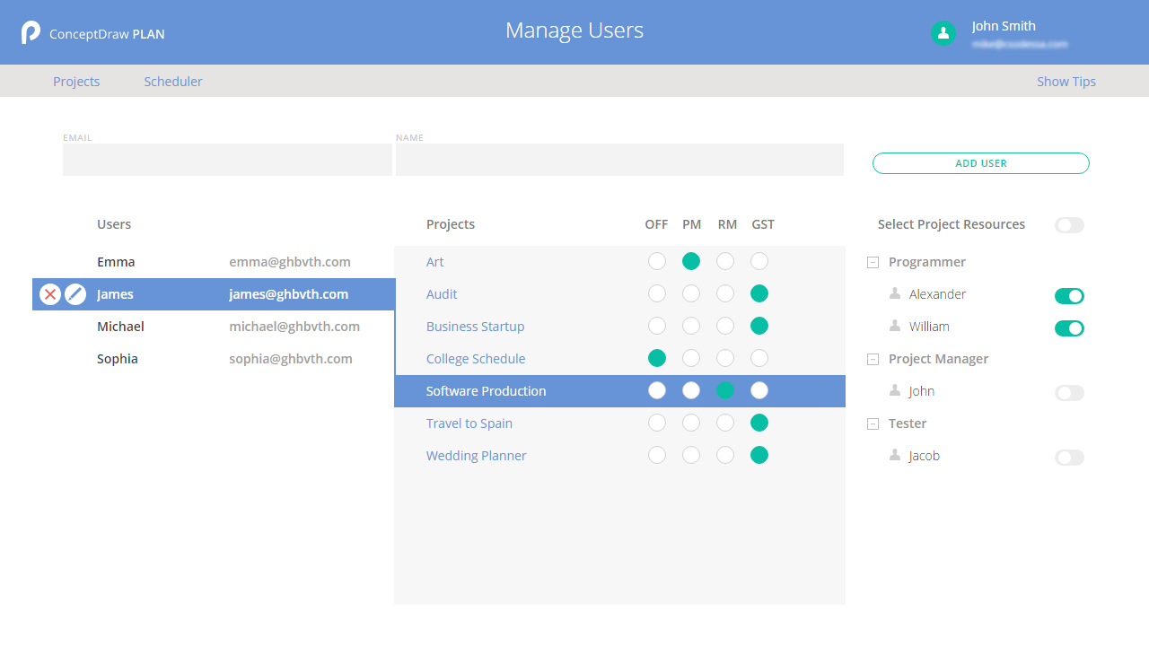The height and width of the screenshot is (646, 1149).
Task: Switch on Select Project Resources toggle
Action: 1069,225
